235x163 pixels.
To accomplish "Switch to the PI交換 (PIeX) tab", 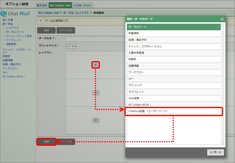I will pos(82,5).
